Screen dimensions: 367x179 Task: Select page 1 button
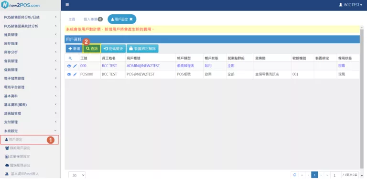pos(314,175)
